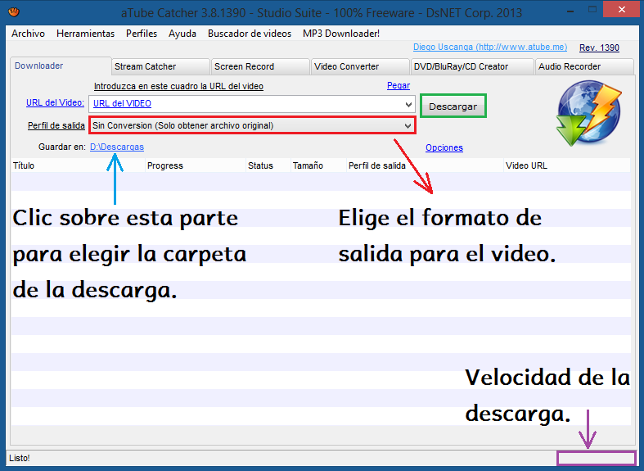Click the Introduzca en este cuadro hint text
This screenshot has width=644, height=471.
[178, 86]
